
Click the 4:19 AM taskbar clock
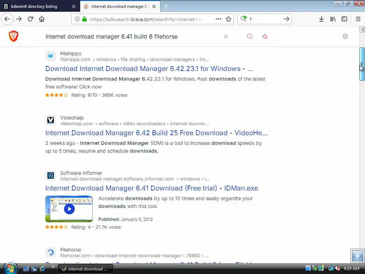351,269
